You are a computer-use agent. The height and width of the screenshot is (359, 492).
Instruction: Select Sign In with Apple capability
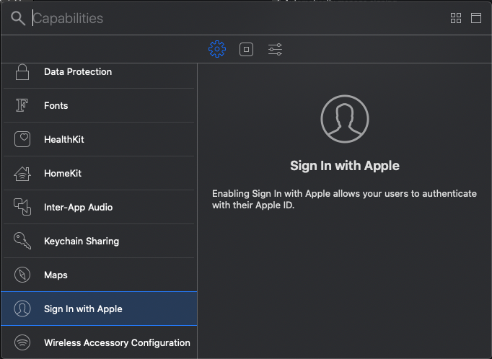click(83, 309)
